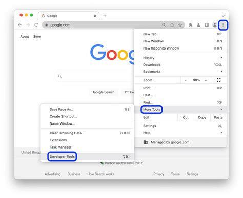Choose New Window menu entry
Viewport: 243px width, 198px height.
(180, 41)
